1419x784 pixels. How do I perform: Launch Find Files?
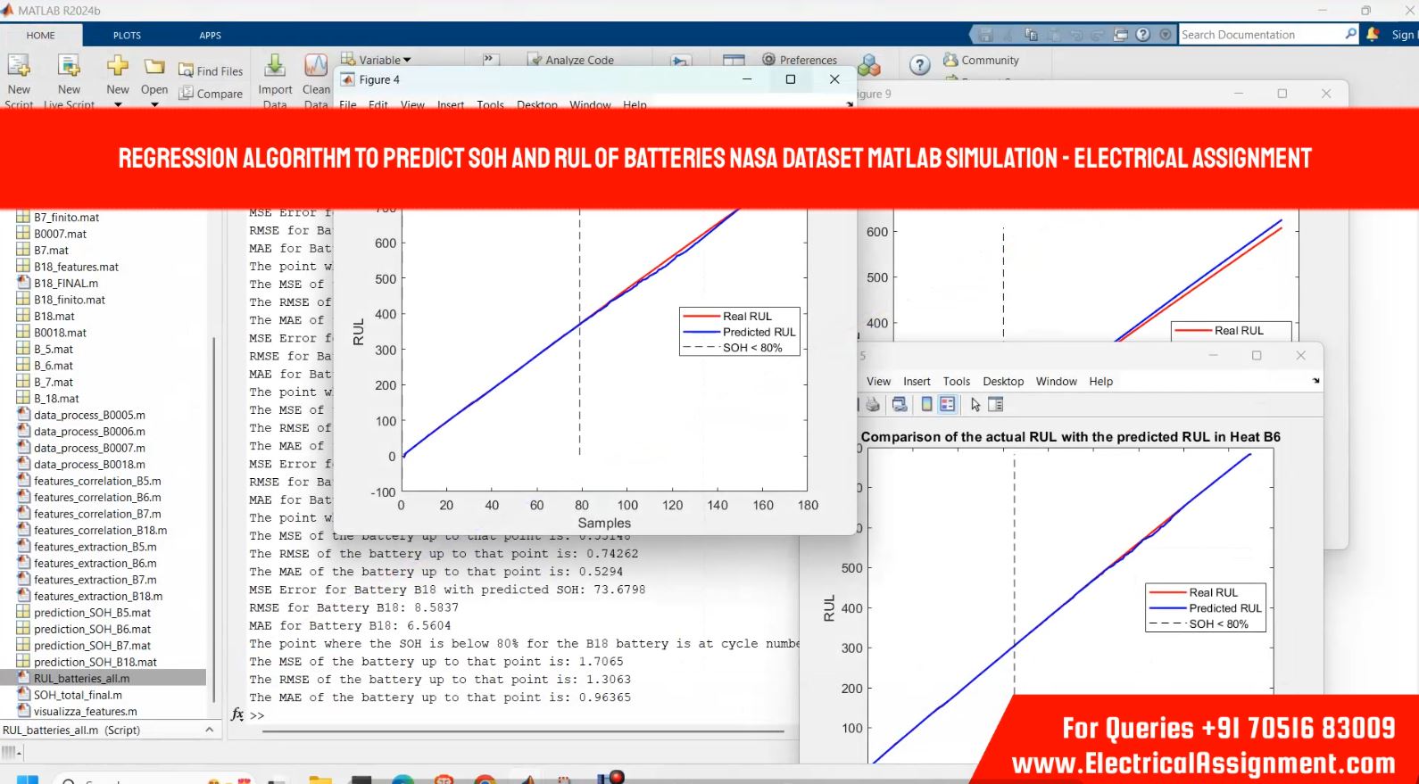point(211,70)
